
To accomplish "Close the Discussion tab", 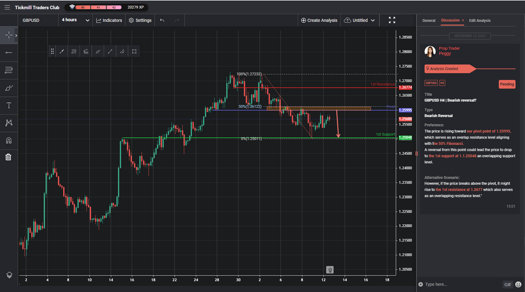I will [463, 21].
